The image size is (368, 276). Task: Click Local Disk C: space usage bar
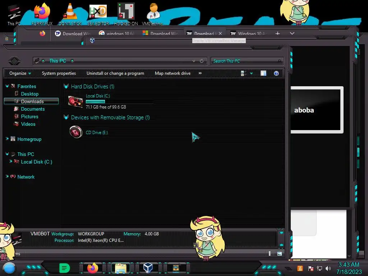pyautogui.click(x=95, y=102)
